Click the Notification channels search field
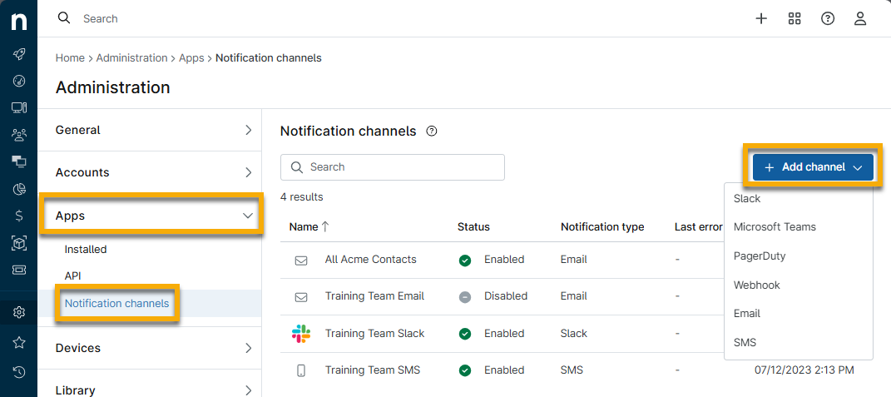The height and width of the screenshot is (397, 891). [393, 167]
